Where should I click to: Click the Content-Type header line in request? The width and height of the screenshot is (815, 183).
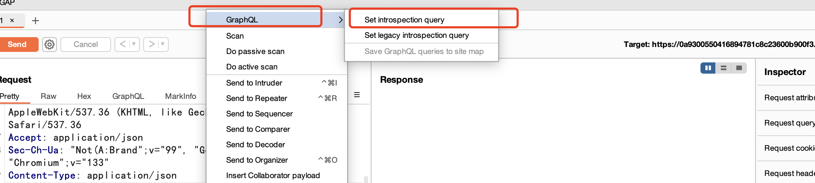pyautogui.click(x=92, y=175)
